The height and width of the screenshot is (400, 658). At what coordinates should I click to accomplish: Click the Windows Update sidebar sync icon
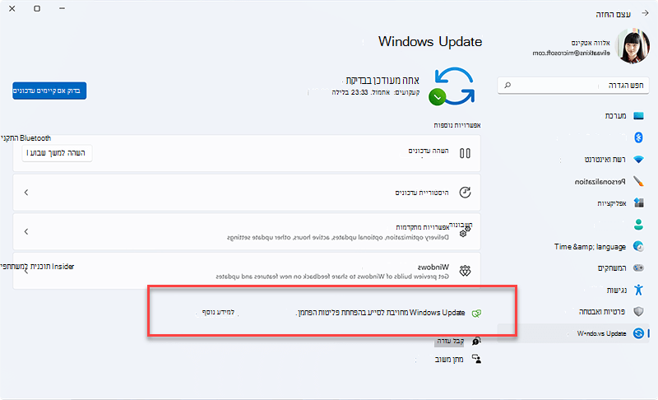coord(638,333)
